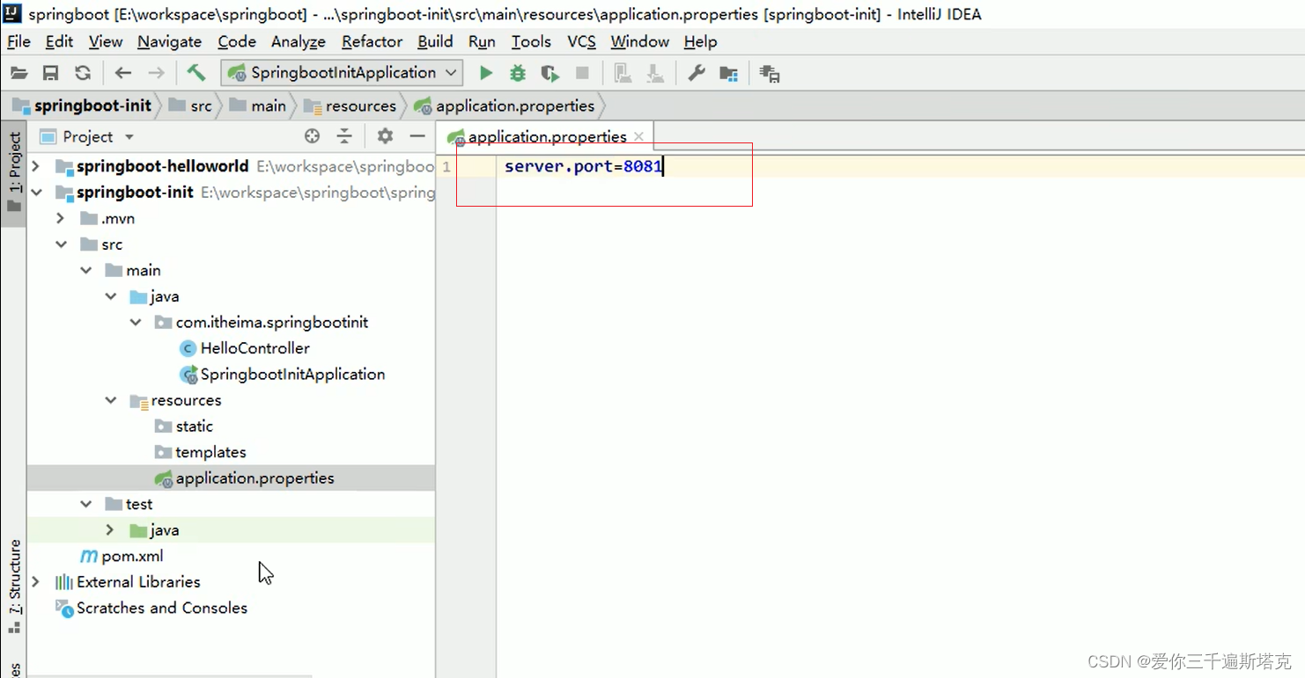The image size is (1305, 678).
Task: Click line number 1 in the gutter
Action: point(446,166)
